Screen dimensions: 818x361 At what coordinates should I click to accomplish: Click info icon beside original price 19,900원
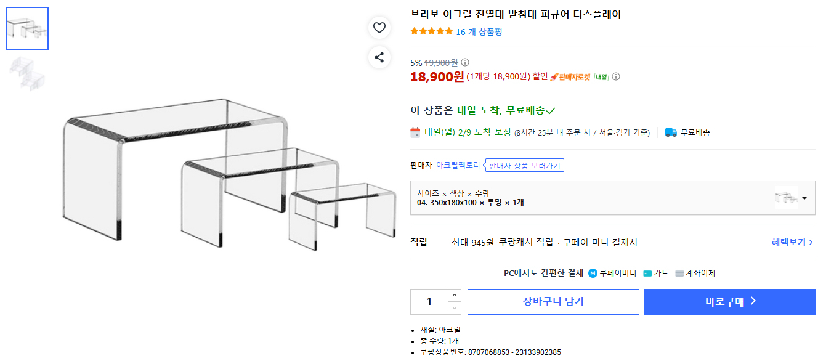[x=465, y=62]
